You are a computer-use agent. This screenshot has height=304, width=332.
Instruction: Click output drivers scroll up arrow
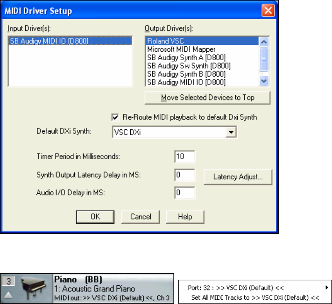(264, 42)
